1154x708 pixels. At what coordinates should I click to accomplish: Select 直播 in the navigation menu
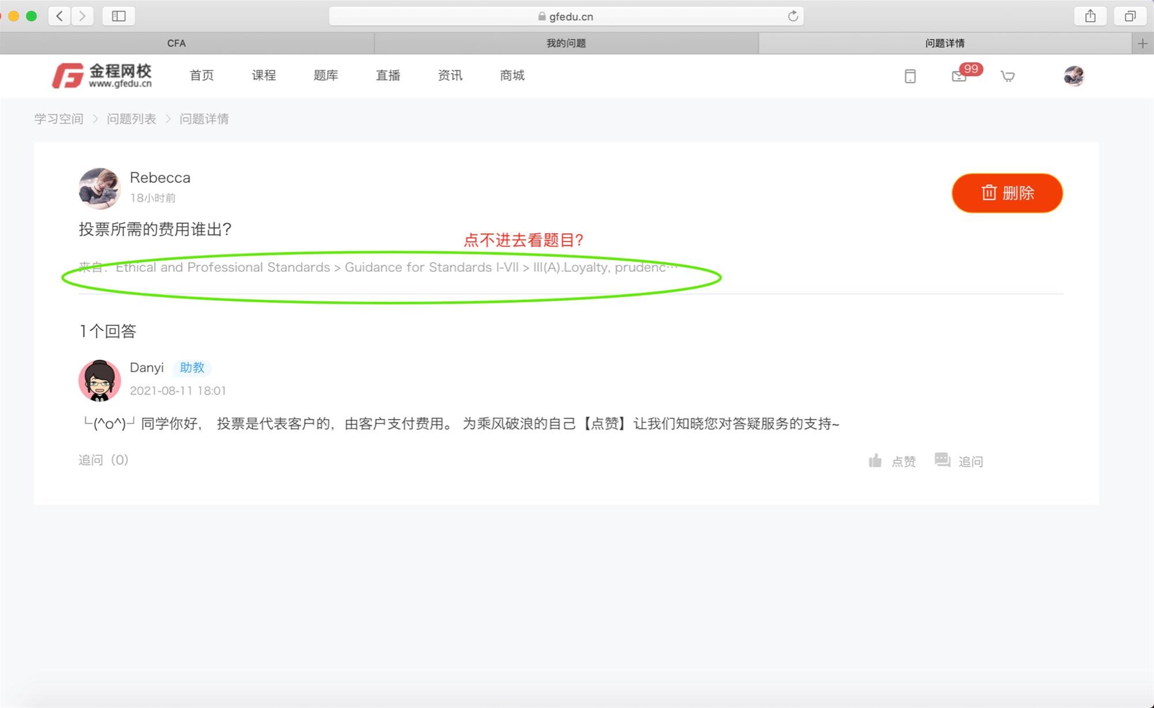388,76
